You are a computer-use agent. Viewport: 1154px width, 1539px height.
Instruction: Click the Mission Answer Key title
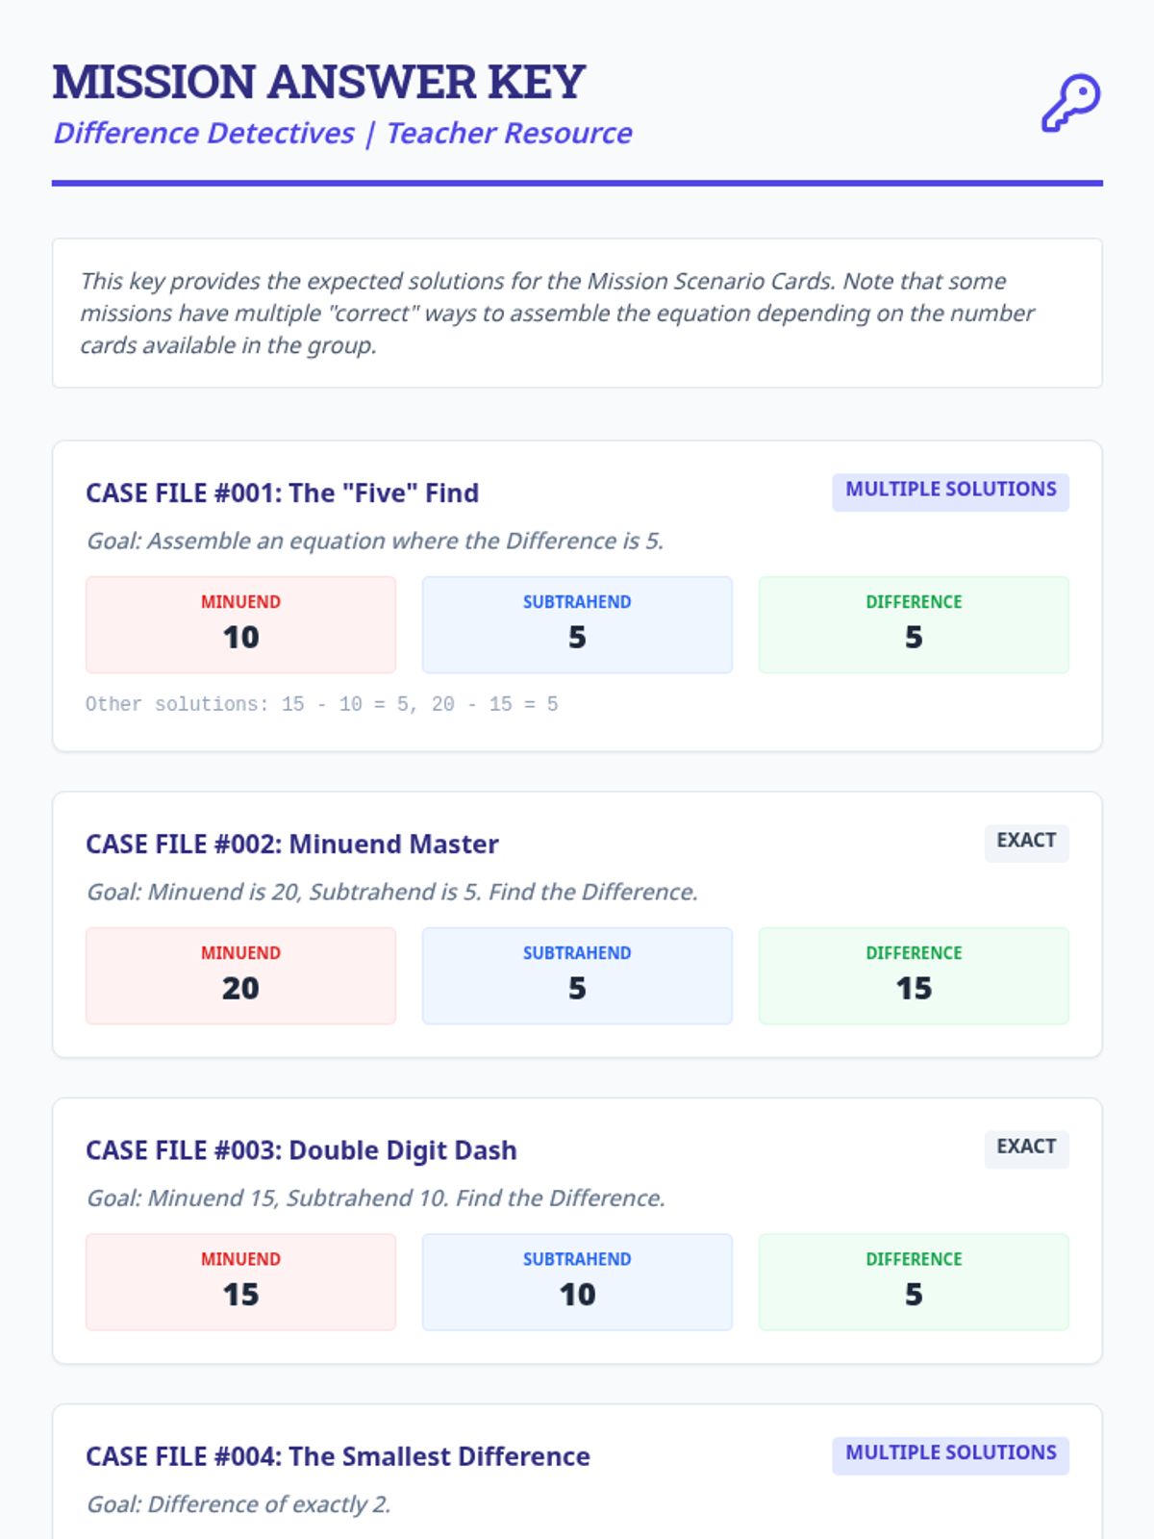[319, 82]
